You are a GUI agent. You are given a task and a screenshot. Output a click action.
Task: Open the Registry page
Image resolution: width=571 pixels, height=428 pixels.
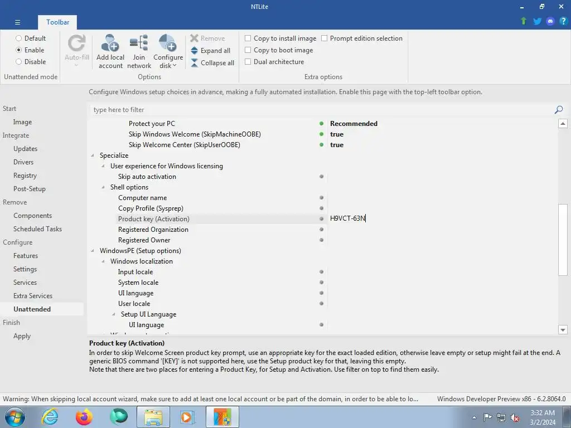(x=25, y=176)
